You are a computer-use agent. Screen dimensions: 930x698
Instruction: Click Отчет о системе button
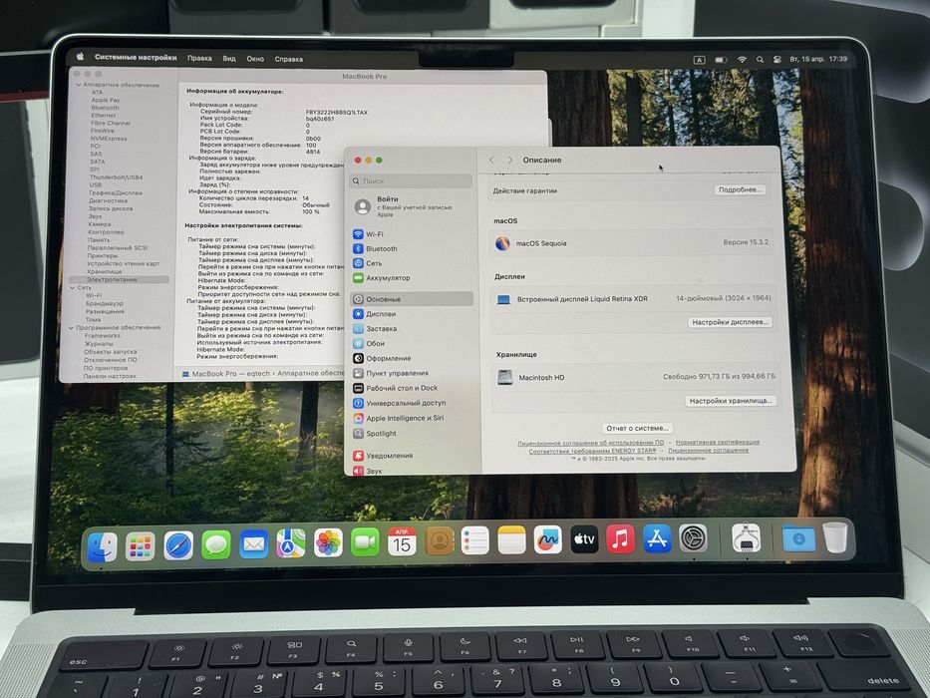pos(637,428)
